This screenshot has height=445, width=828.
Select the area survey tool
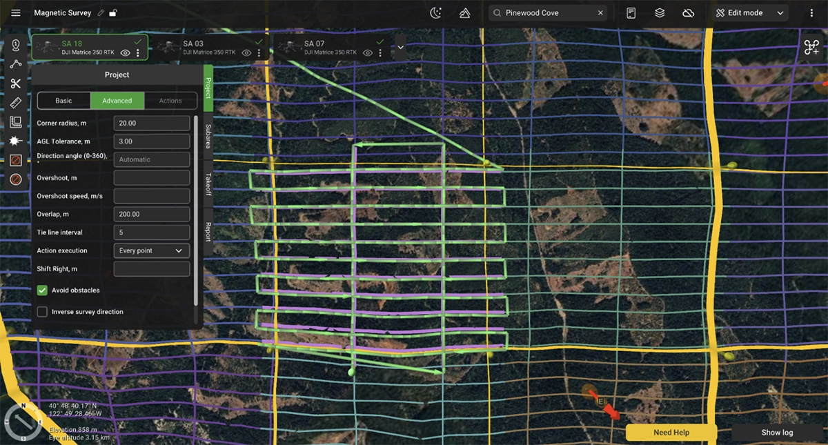(x=16, y=122)
